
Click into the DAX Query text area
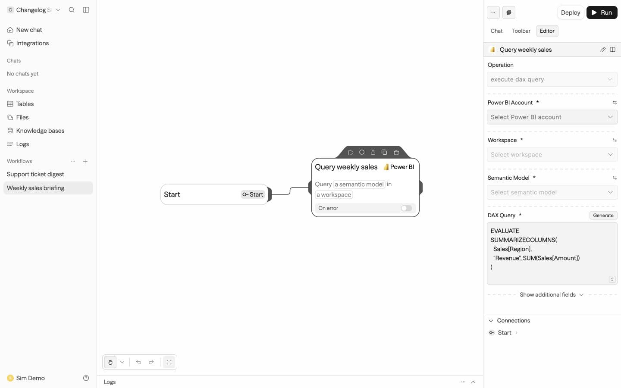click(552, 253)
